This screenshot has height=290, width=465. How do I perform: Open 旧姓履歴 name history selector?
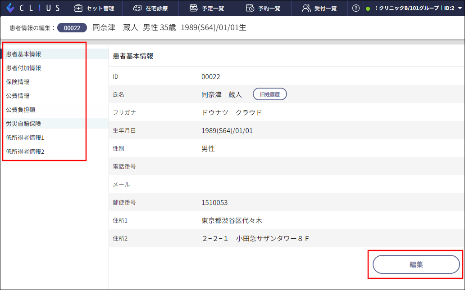[269, 94]
